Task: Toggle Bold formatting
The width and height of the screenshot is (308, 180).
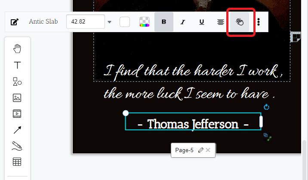Action: (x=163, y=22)
